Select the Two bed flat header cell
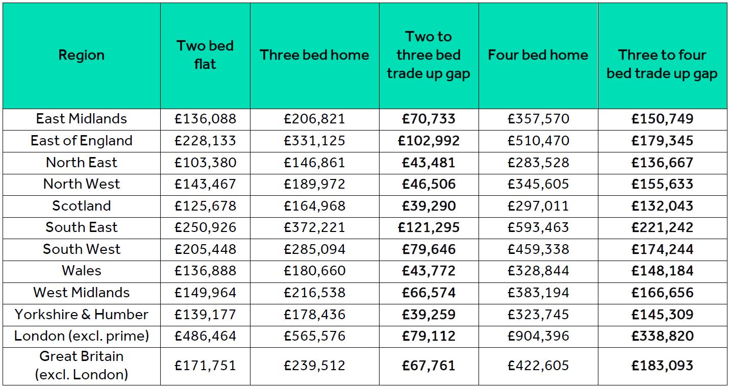The width and height of the screenshot is (729, 388). pos(205,55)
